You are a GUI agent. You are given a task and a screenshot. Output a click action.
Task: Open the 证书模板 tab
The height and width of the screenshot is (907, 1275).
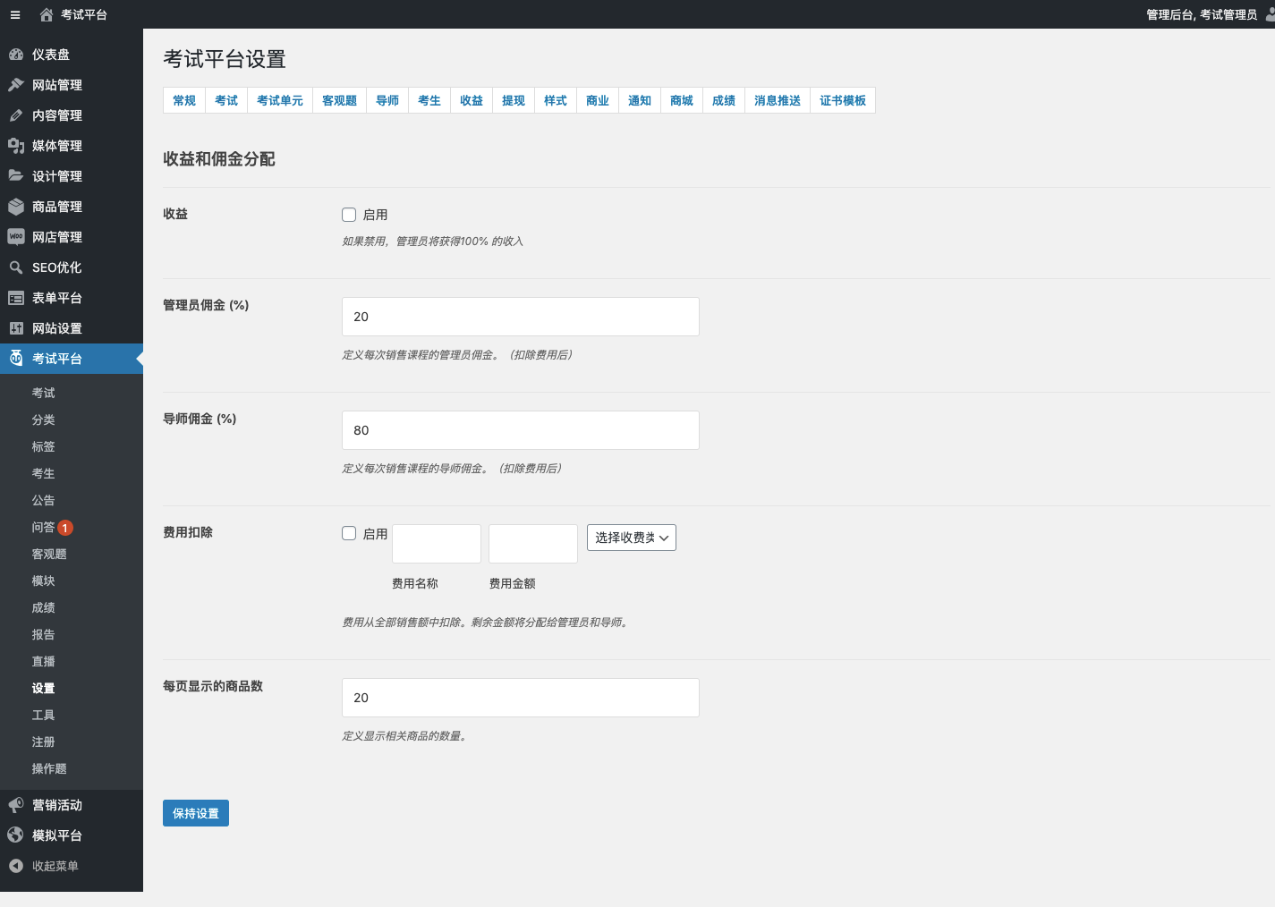(843, 100)
